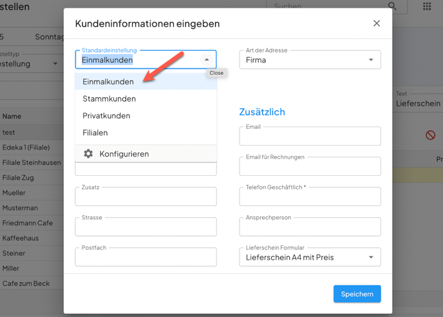Click the search magnifier icon
This screenshot has width=443, height=317.
392,6
